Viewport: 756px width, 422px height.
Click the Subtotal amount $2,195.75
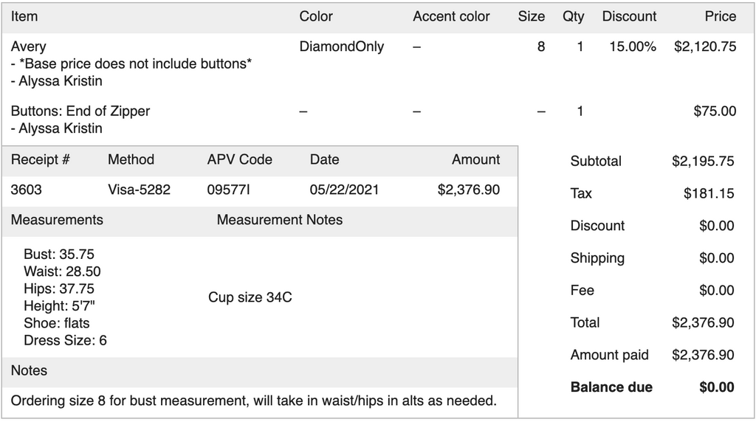(703, 161)
